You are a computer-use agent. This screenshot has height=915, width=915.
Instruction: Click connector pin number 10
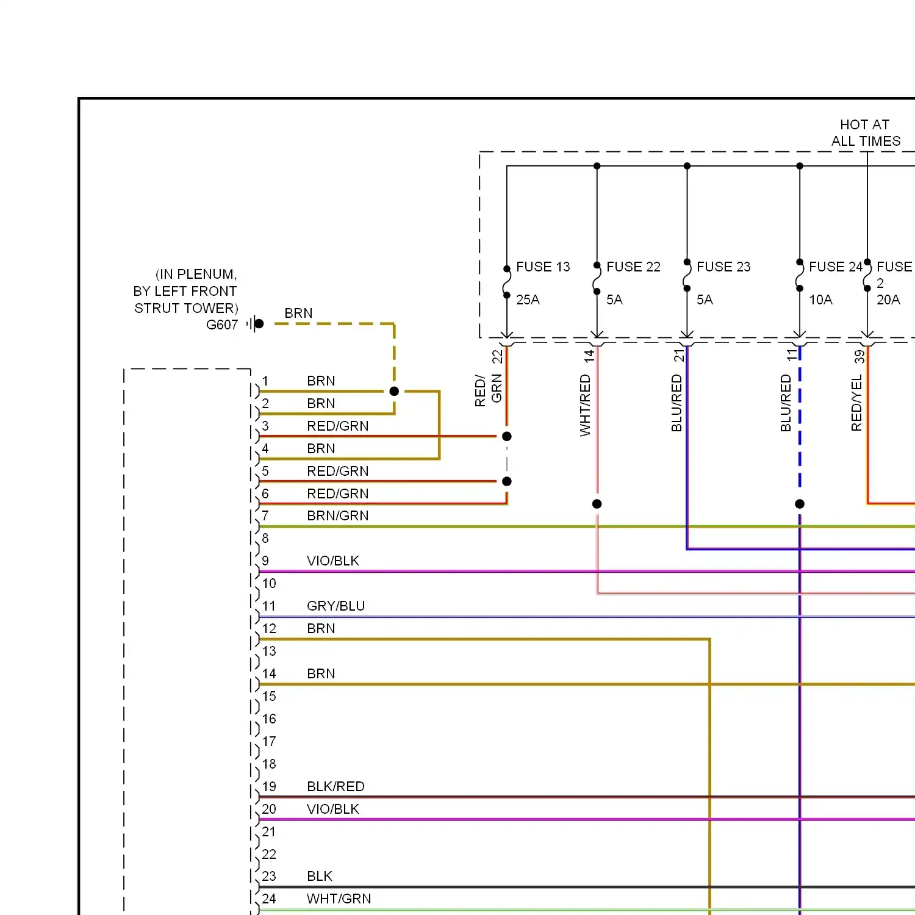(x=269, y=583)
